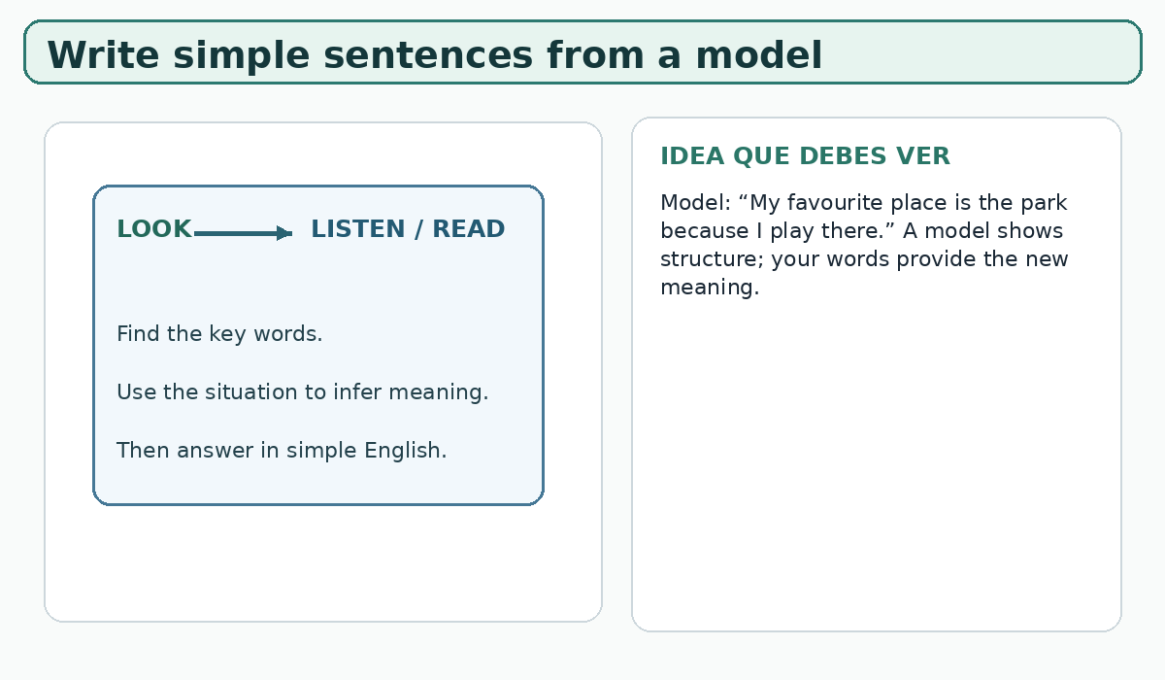Select 'Use the situation to infer meaning.' text
This screenshot has height=680, width=1165.
click(x=302, y=392)
